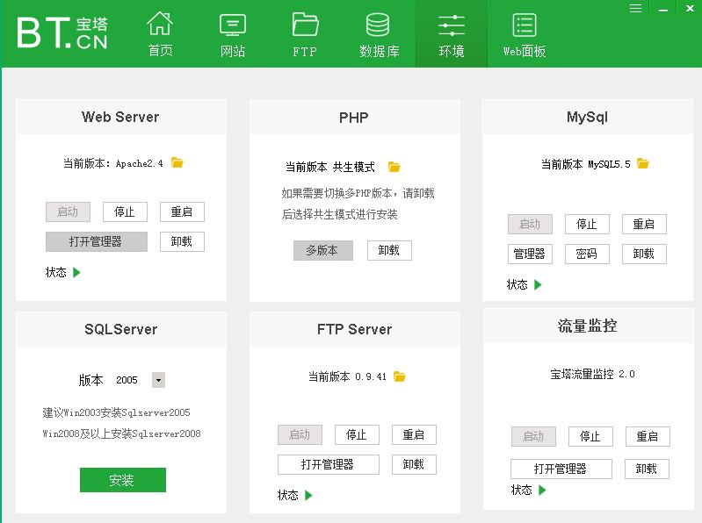
Task: Click the '宝塔流量监控 2.0' text
Action: pyautogui.click(x=592, y=374)
